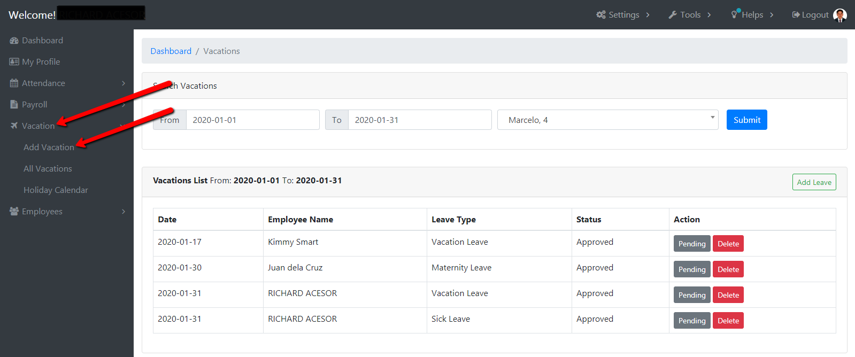Viewport: 855px width, 357px height.
Task: Open Helps menu in top bar
Action: tap(752, 15)
